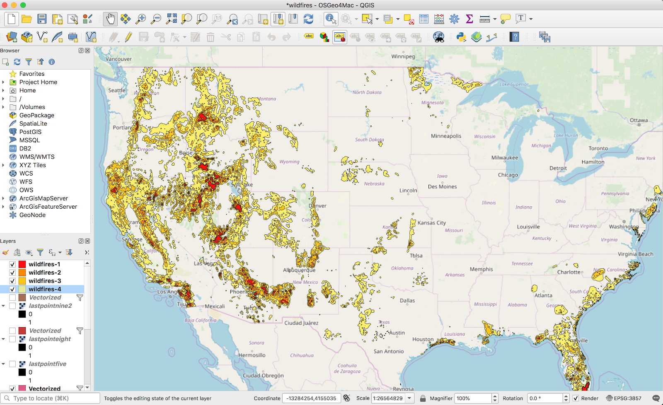
Task: Show the lastpointeight layer
Action: (12, 339)
